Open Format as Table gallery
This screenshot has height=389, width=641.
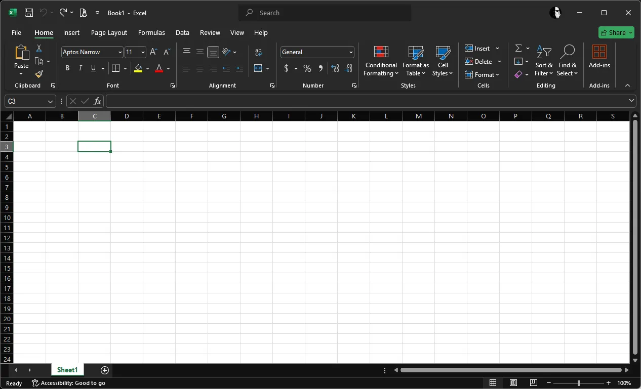point(416,61)
